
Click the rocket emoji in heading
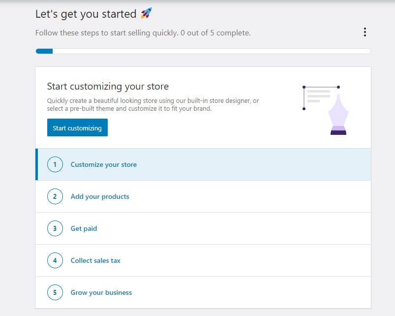[x=146, y=13]
